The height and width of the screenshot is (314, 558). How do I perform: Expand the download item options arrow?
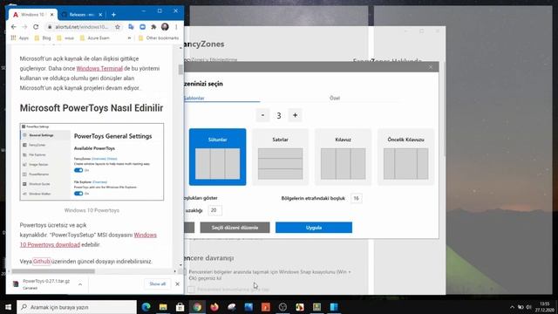80,284
